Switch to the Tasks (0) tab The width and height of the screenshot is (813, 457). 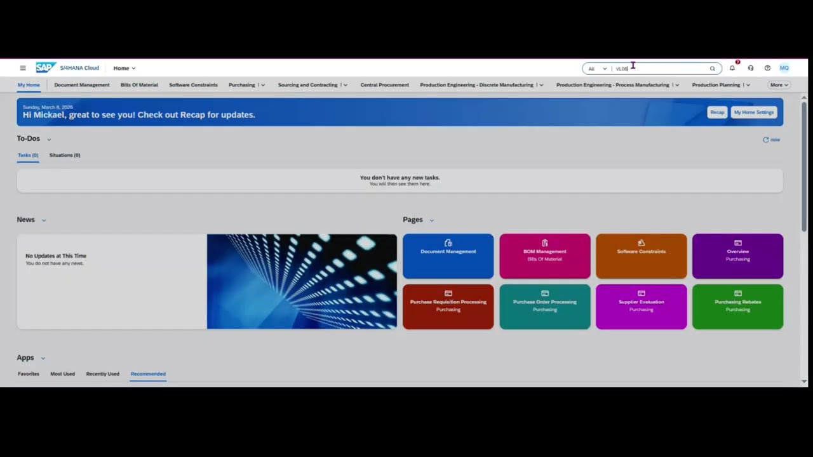[28, 155]
